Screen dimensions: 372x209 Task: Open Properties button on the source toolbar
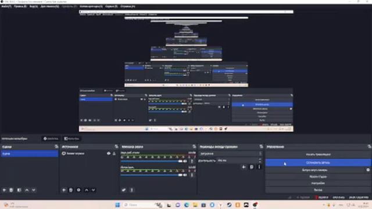coord(51,139)
